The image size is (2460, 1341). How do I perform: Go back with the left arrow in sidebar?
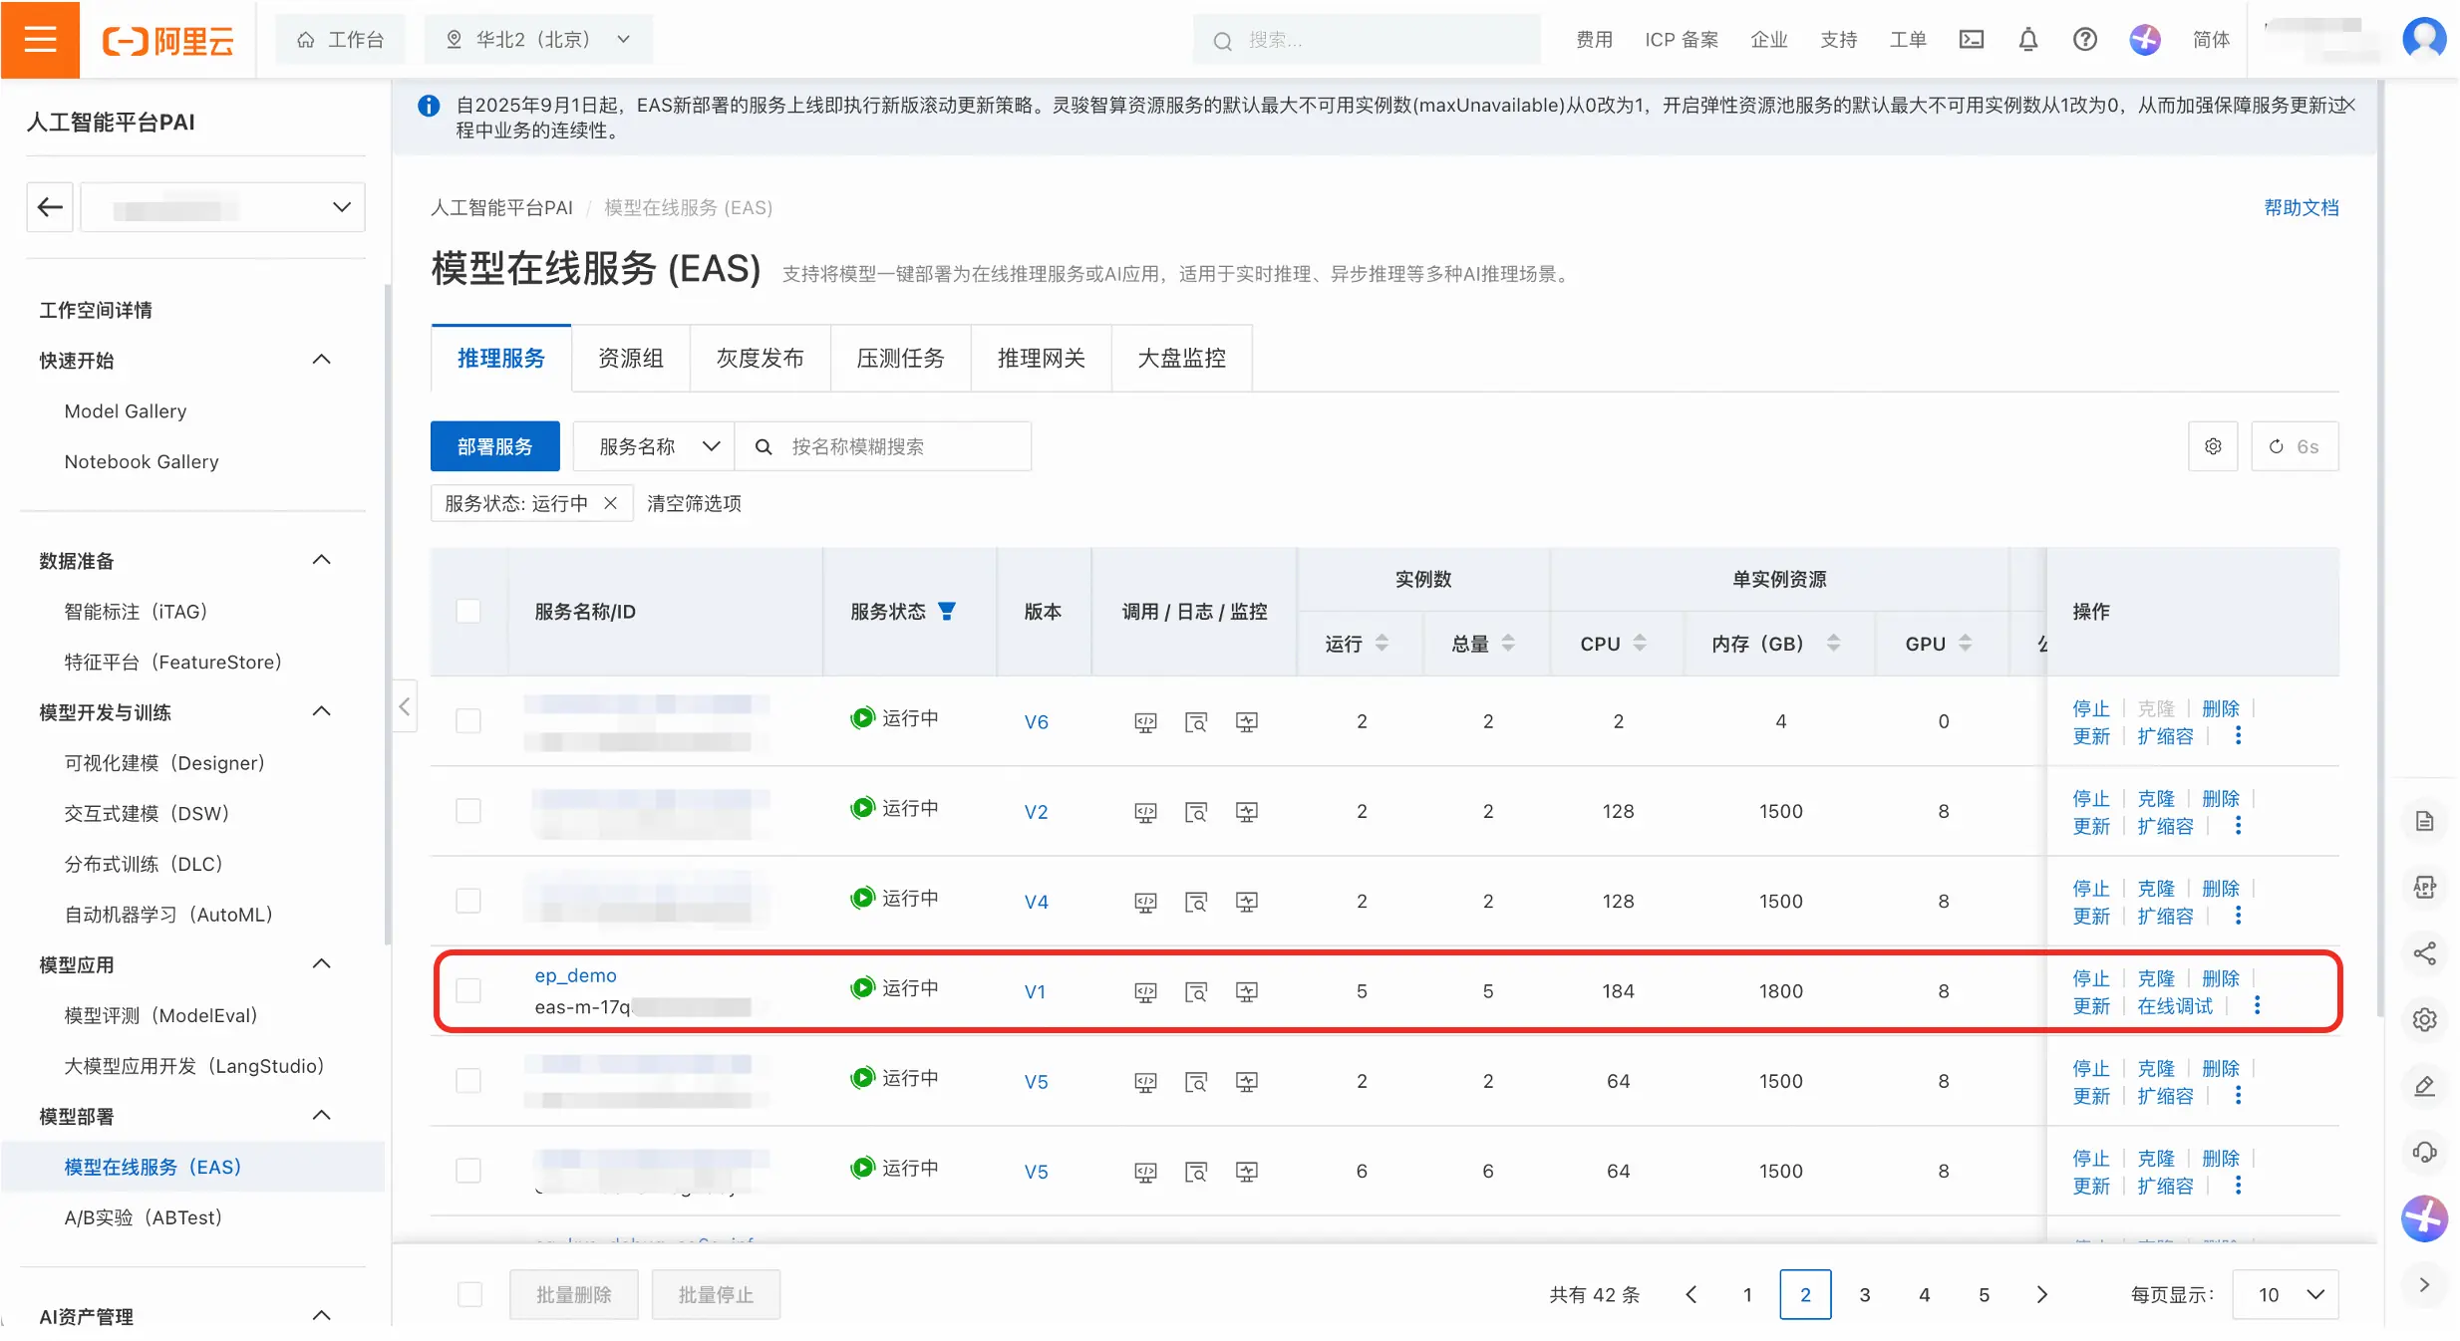click(50, 207)
